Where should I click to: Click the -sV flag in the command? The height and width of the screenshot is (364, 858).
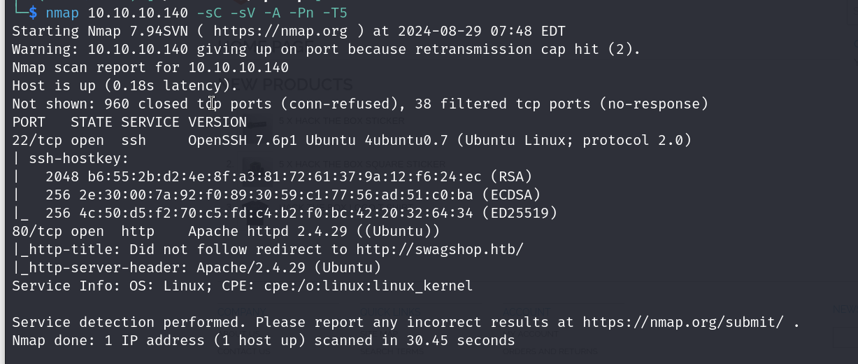[243, 13]
